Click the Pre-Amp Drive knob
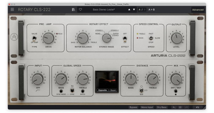This screenshot has height=113, width=214. click(x=48, y=38)
